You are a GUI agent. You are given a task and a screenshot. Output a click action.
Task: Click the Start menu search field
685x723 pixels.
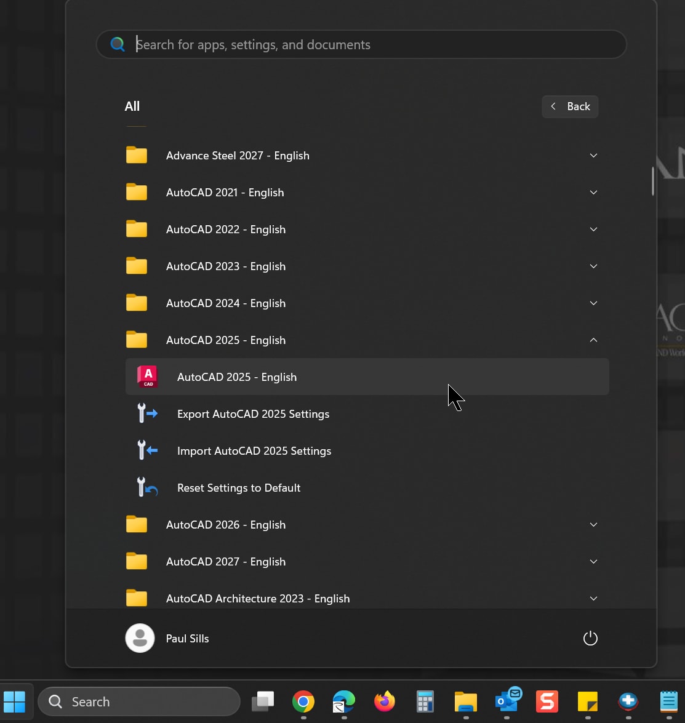pyautogui.click(x=361, y=44)
